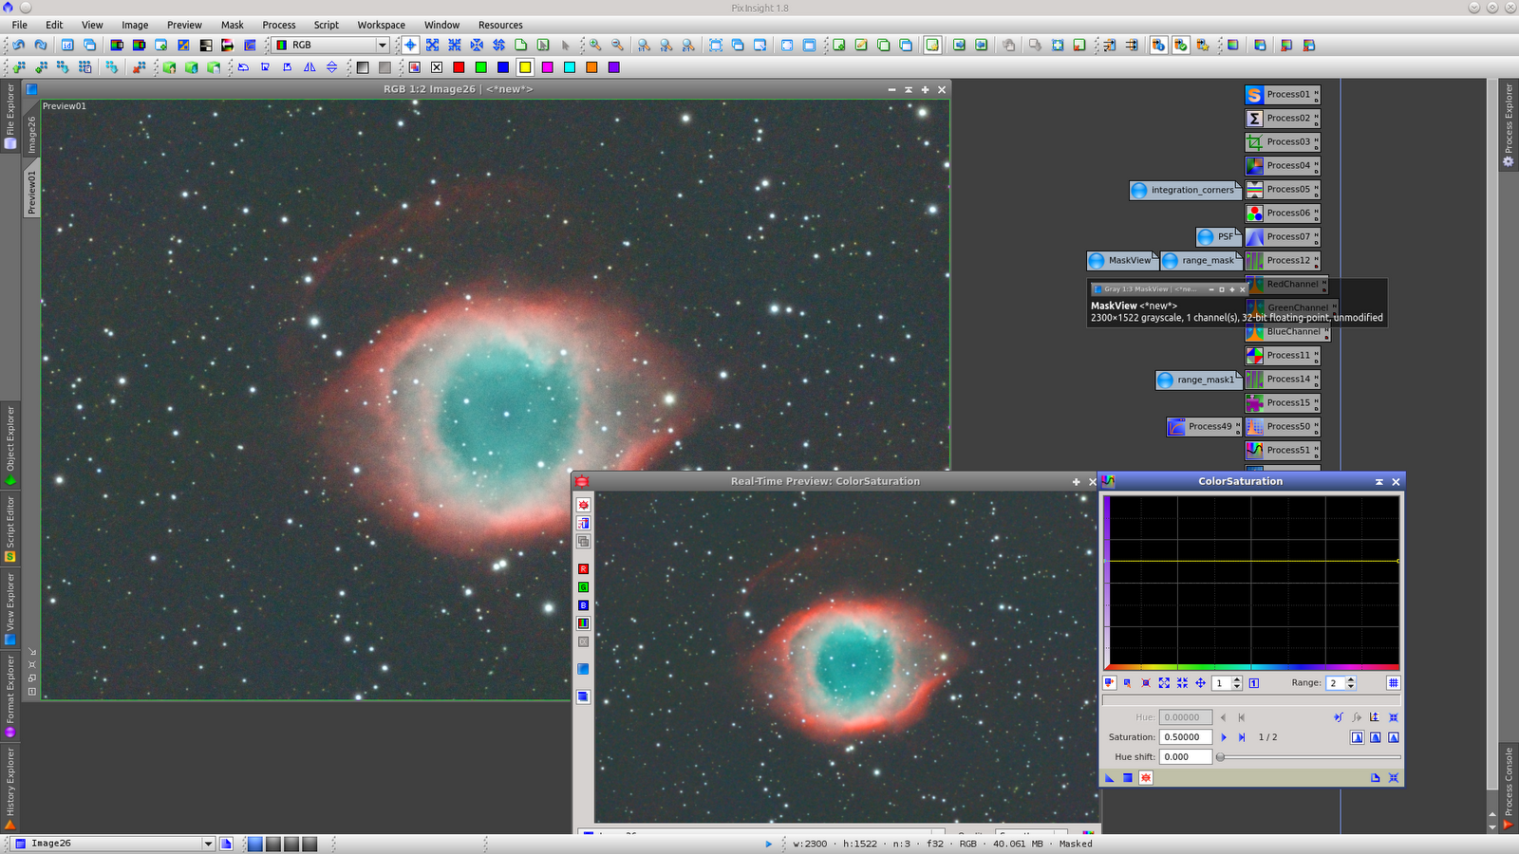This screenshot has height=854, width=1519.
Task: Toggle Akima subsplines interpolation button
Action: pyautogui.click(x=1358, y=737)
